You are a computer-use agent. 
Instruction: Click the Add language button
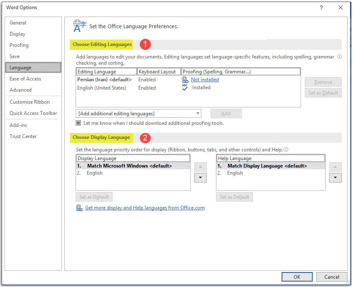tap(226, 114)
